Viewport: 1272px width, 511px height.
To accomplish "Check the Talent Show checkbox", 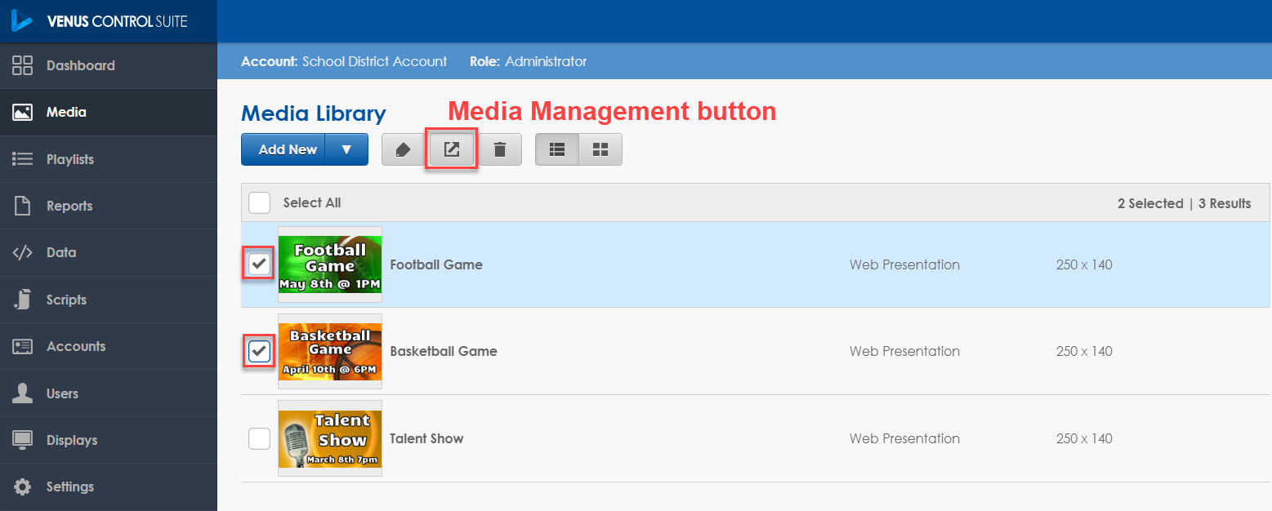I will click(x=259, y=438).
